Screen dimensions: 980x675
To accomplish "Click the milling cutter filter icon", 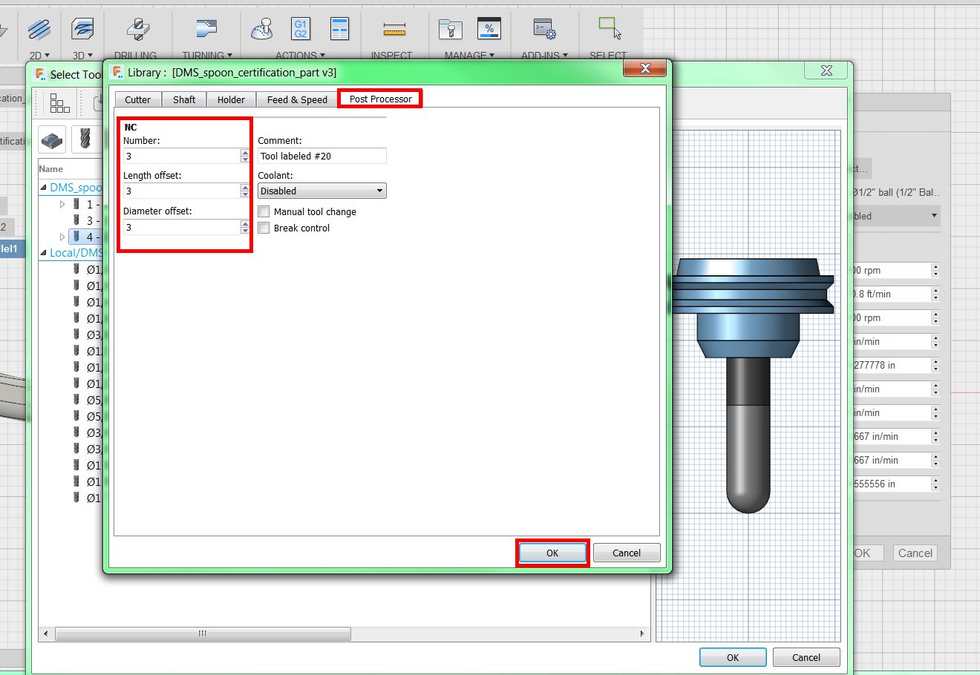I will (85, 139).
